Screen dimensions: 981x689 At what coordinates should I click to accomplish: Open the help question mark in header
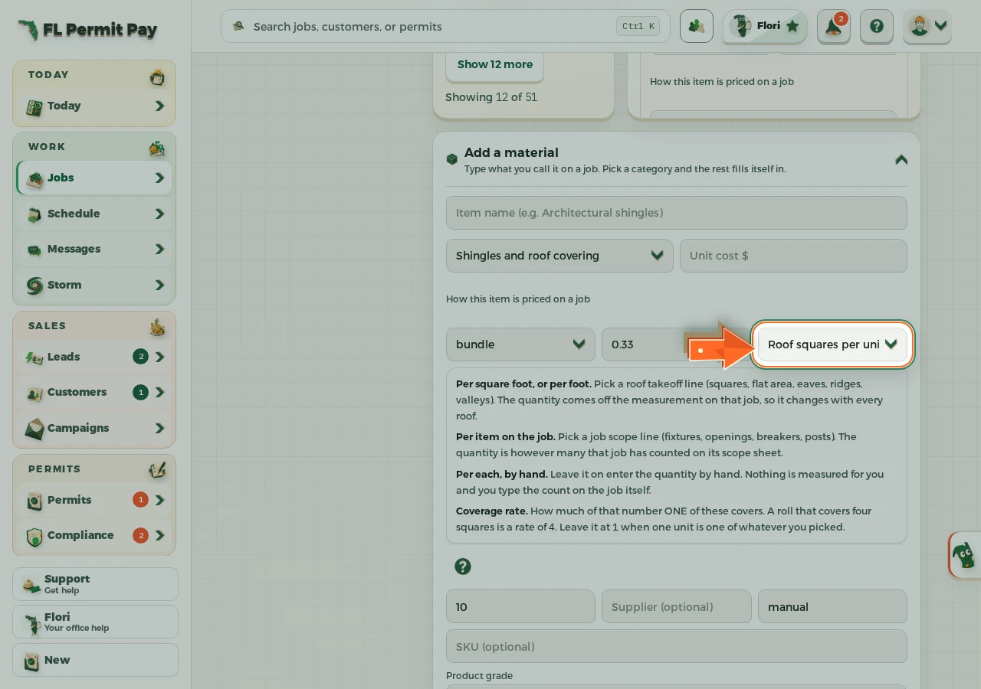pyautogui.click(x=877, y=26)
